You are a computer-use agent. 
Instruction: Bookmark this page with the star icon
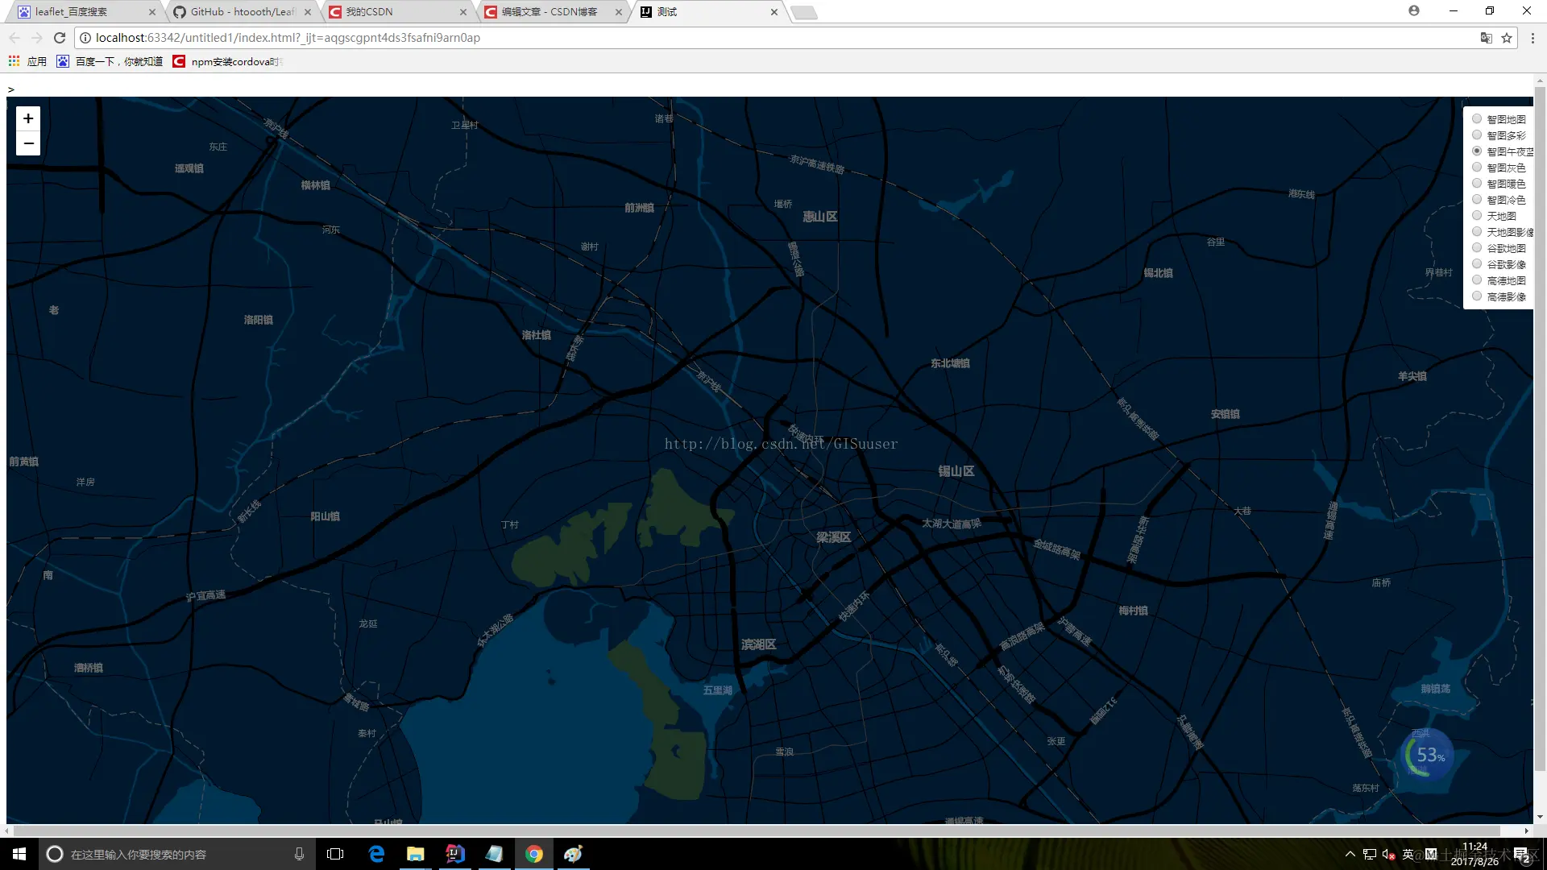click(1507, 38)
